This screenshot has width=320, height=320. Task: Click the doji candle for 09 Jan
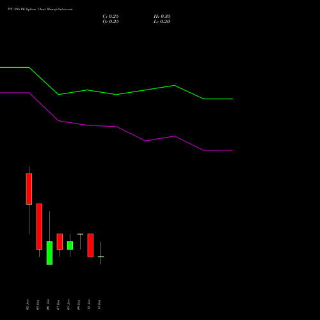click(80, 234)
